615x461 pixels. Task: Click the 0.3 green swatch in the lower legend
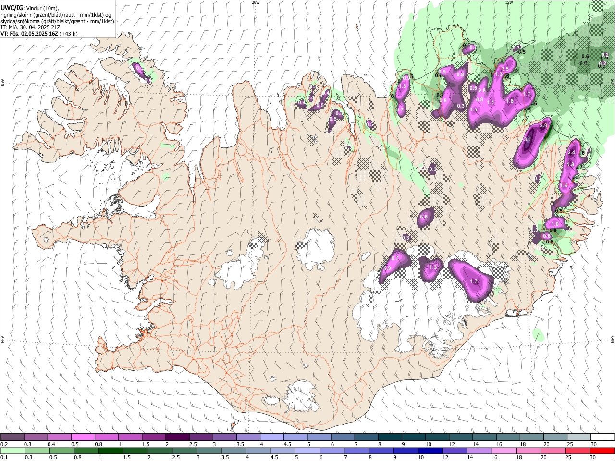(37, 450)
